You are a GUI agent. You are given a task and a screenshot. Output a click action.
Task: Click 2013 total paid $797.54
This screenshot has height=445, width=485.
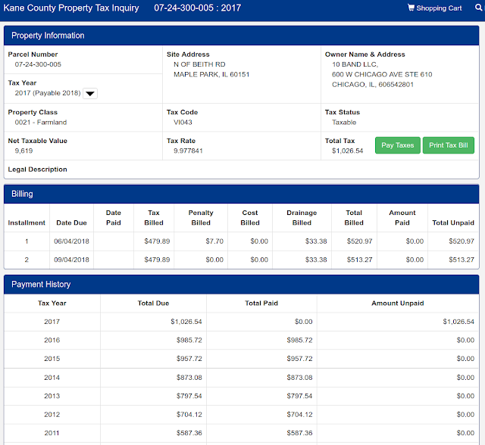[299, 396]
